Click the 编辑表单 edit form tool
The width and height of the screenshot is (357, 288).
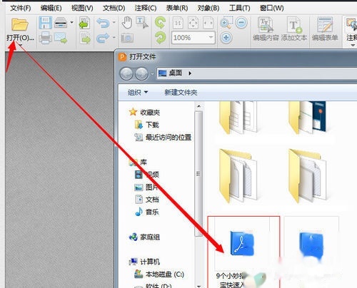click(325, 29)
